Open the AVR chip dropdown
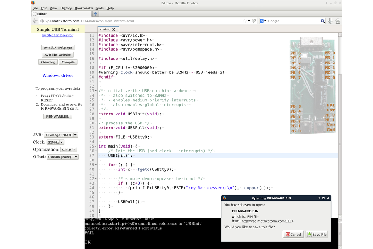 (61, 135)
